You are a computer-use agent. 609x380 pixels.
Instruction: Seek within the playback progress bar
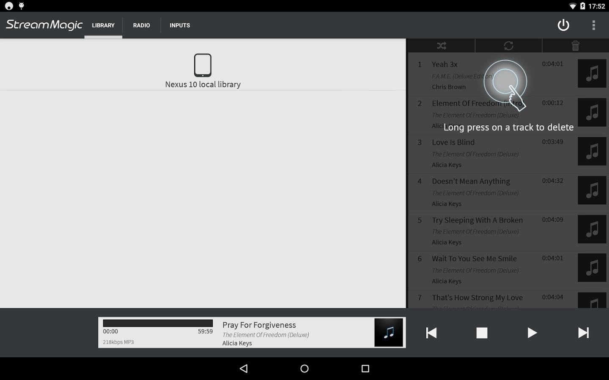coord(158,323)
